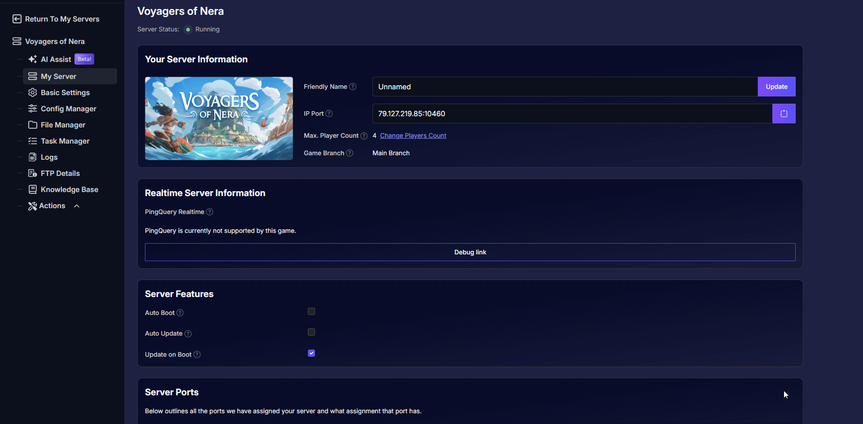863x424 pixels.
Task: Enable the Auto Boot checkbox
Action: click(311, 311)
